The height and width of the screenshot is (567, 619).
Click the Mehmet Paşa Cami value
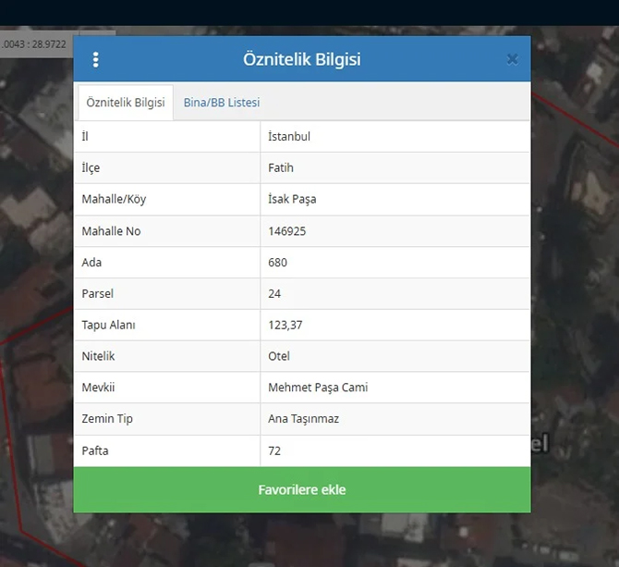(318, 388)
